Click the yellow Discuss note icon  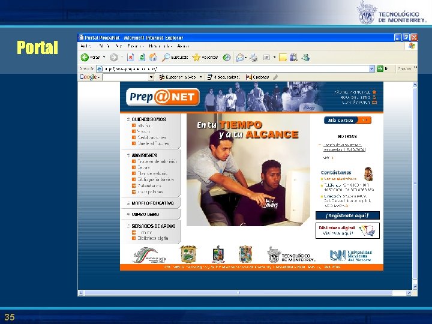283,58
